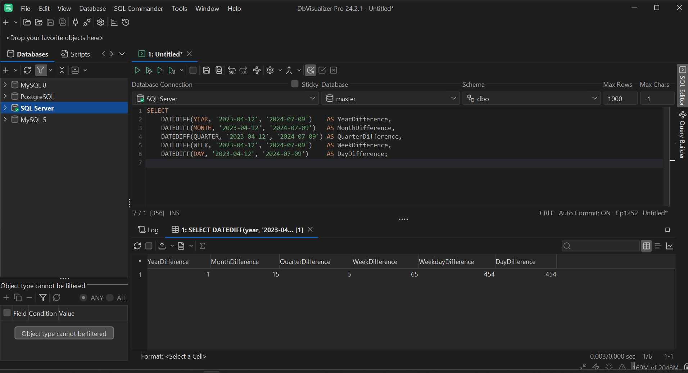Switch to the Scripts tab
The width and height of the screenshot is (688, 373).
point(75,54)
